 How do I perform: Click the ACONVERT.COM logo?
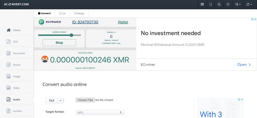point(16,4)
